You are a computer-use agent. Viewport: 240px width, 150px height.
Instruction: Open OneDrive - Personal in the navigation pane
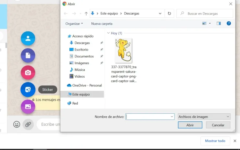[84, 85]
